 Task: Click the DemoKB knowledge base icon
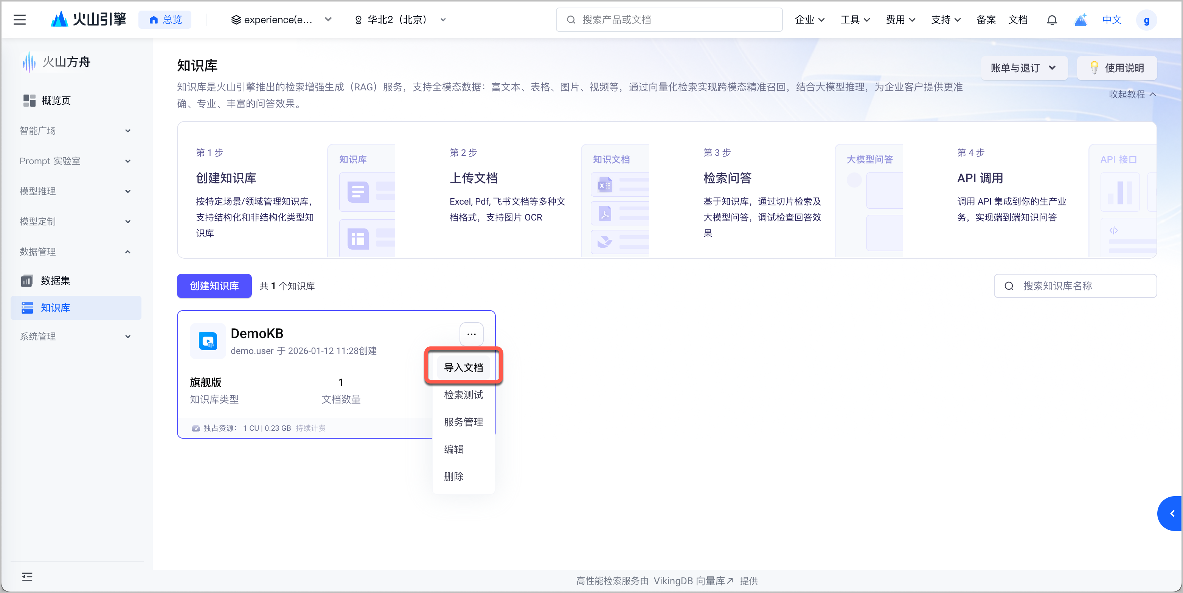coord(208,341)
